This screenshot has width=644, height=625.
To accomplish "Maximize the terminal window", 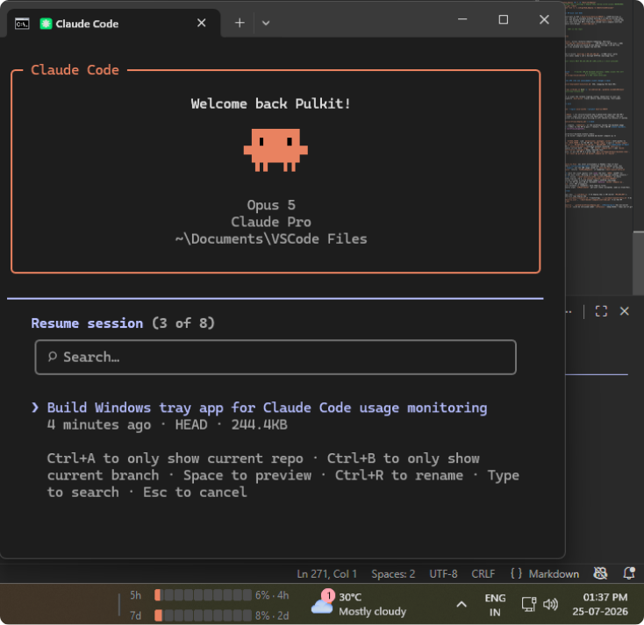I will click(504, 19).
